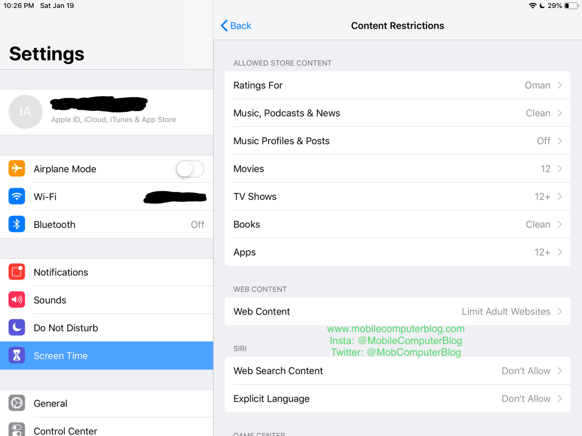Open Music, Podcasts & News setting
The width and height of the screenshot is (582, 436).
tap(397, 113)
